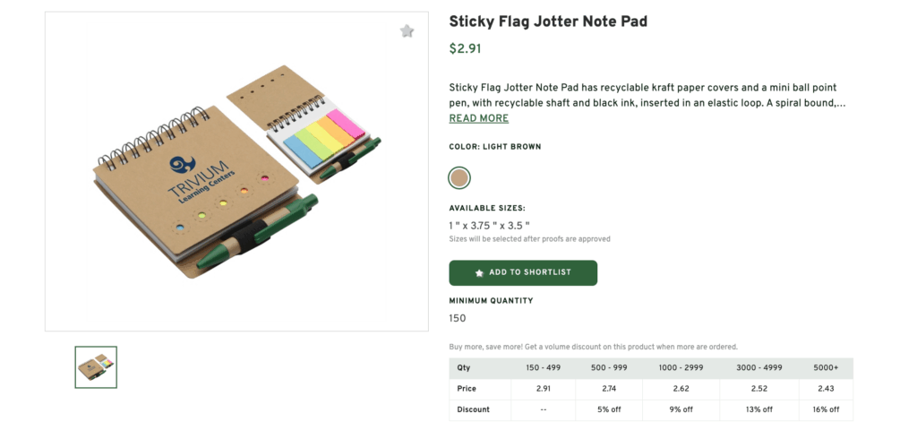917x430 pixels.
Task: Select the 5000+ quantity tier header
Action: click(826, 368)
